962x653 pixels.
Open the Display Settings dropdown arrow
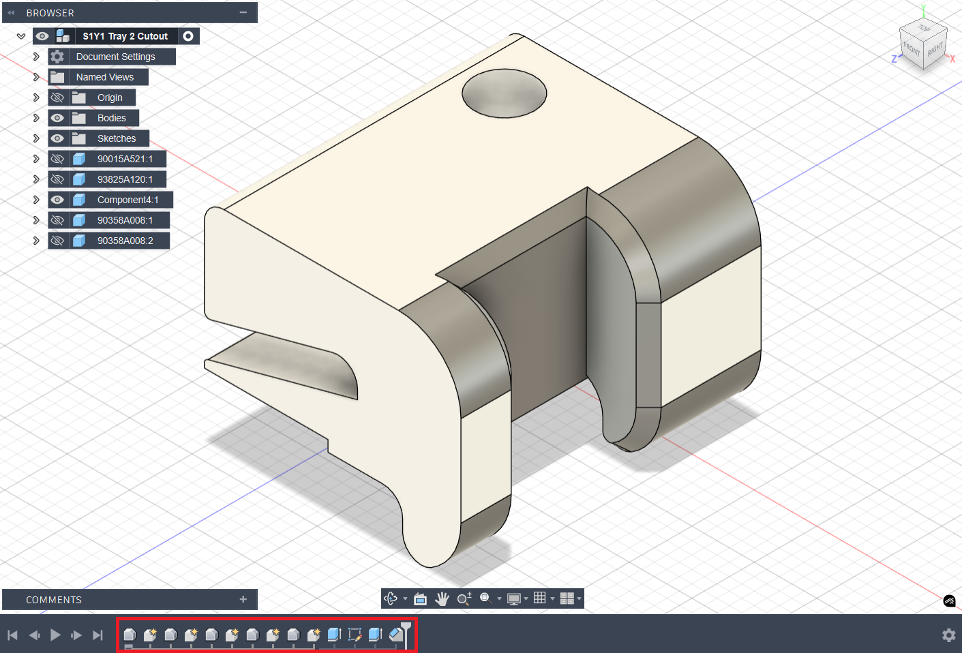tap(526, 599)
